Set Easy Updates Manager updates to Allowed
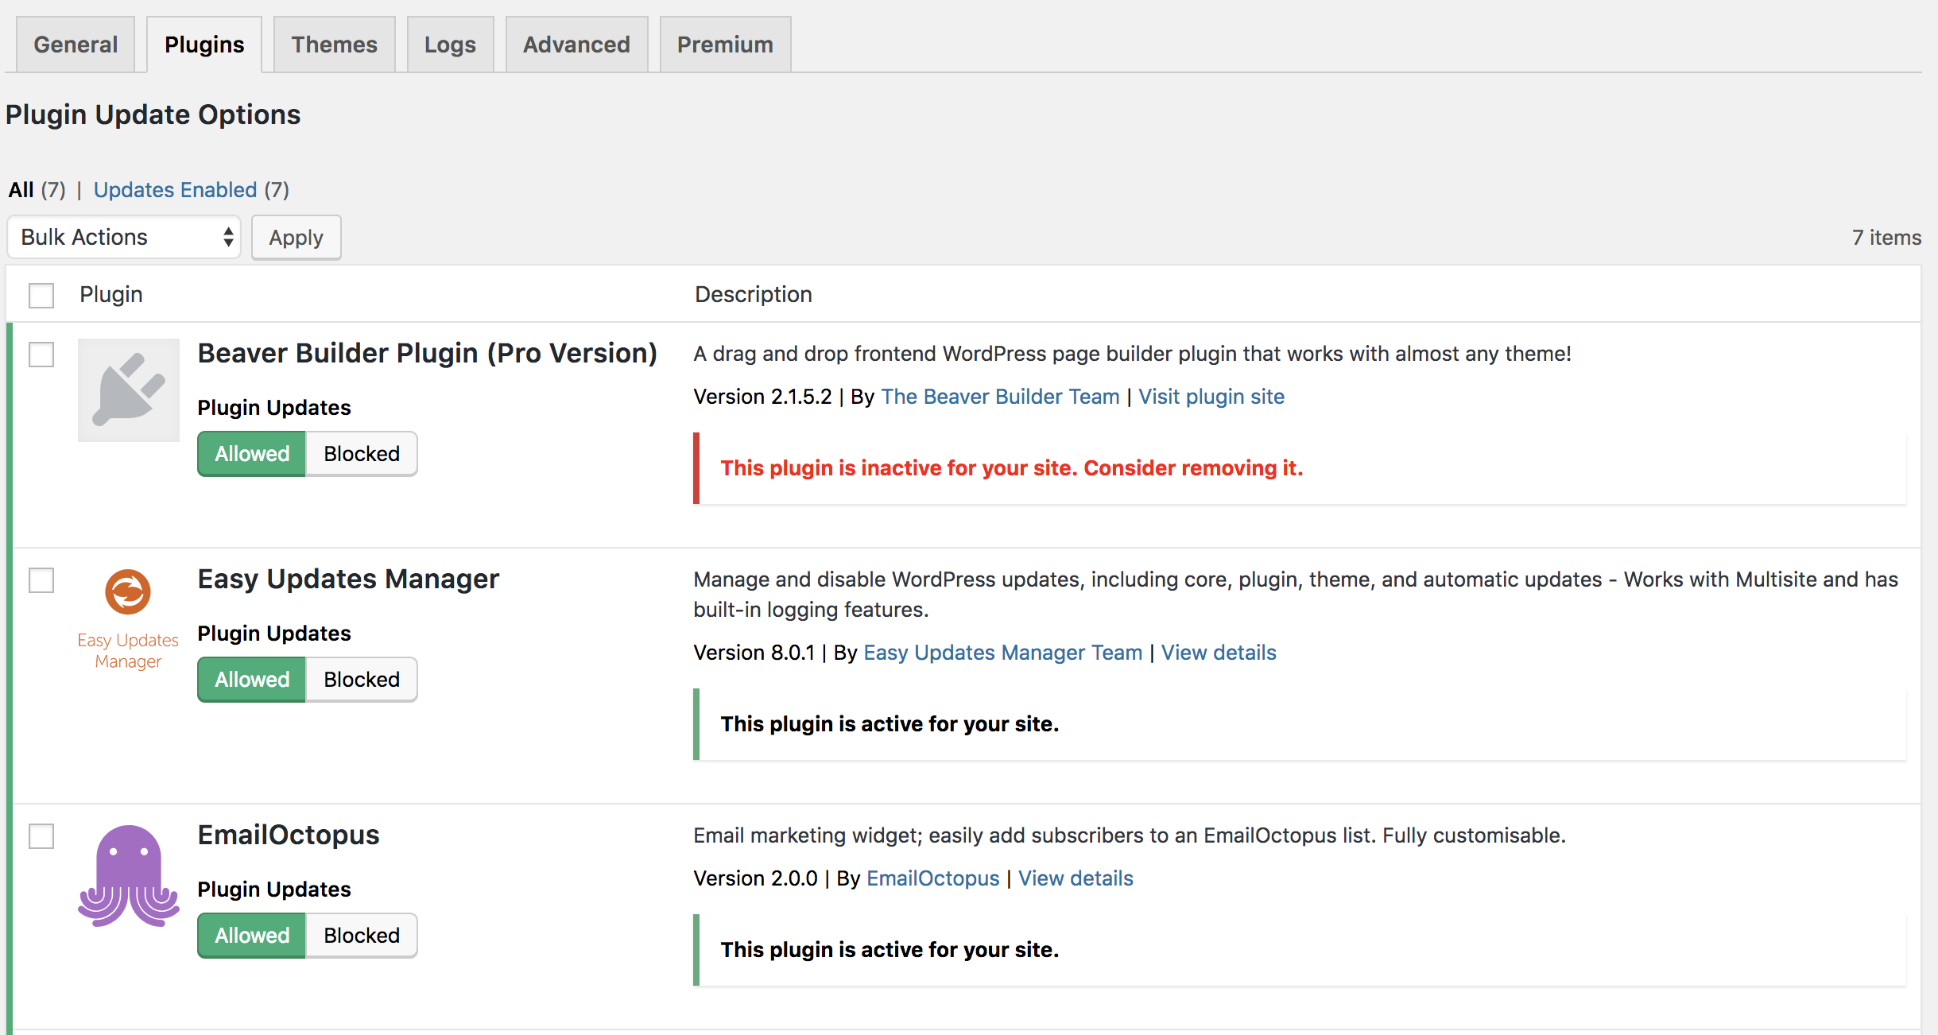This screenshot has height=1035, width=1938. coord(252,680)
